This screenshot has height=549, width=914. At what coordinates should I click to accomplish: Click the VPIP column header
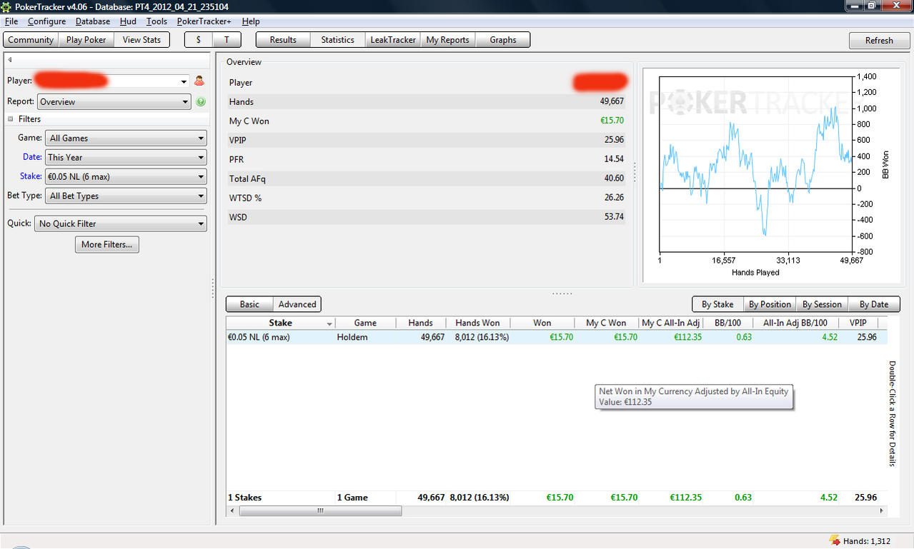click(x=858, y=323)
